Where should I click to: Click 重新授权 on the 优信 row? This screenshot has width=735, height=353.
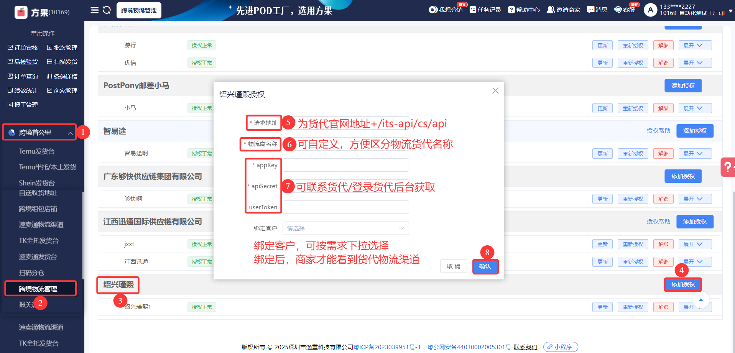coord(633,63)
